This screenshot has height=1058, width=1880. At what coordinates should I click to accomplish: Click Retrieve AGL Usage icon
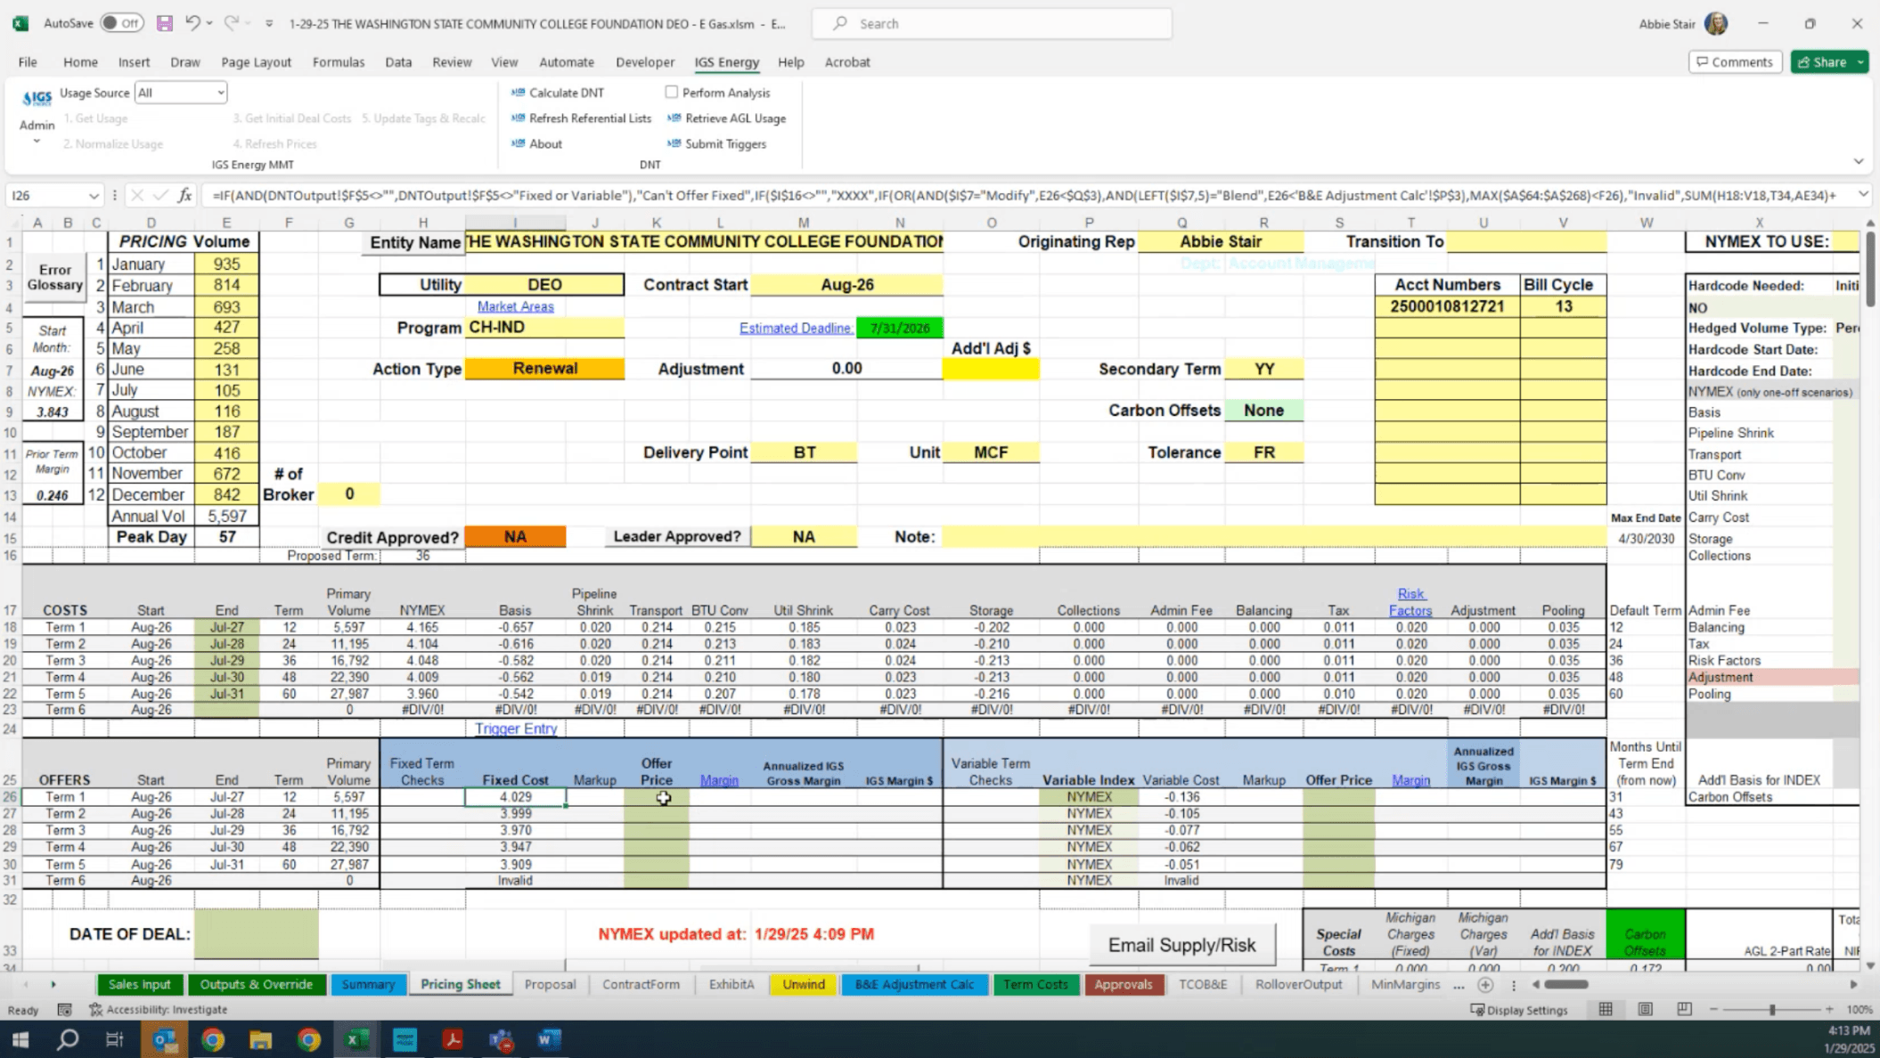pos(674,118)
